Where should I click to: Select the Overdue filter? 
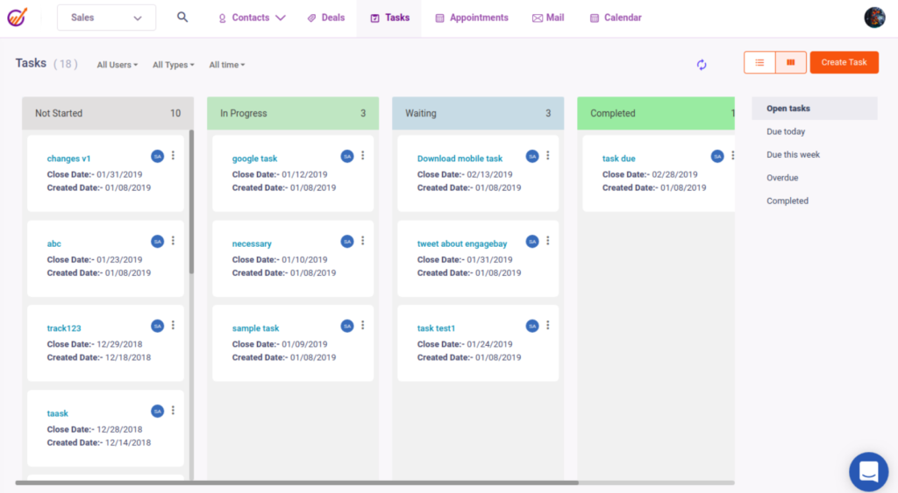(x=782, y=178)
